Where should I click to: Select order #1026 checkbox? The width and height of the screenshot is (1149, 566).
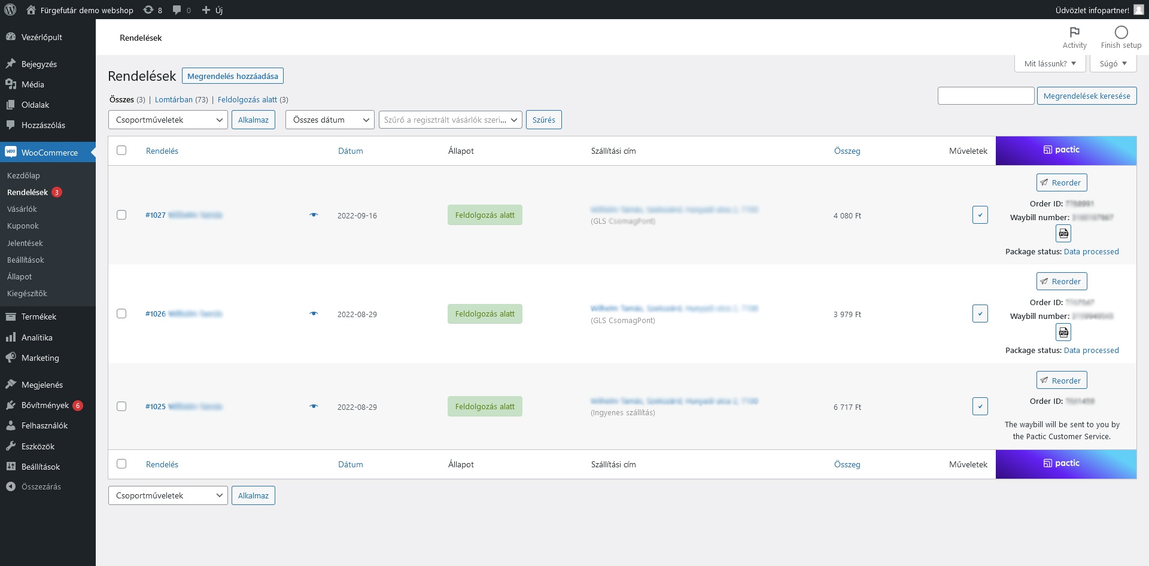pyautogui.click(x=121, y=314)
